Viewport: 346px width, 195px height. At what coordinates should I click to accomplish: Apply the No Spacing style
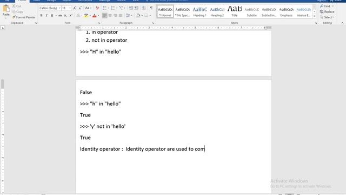pyautogui.click(x=183, y=11)
